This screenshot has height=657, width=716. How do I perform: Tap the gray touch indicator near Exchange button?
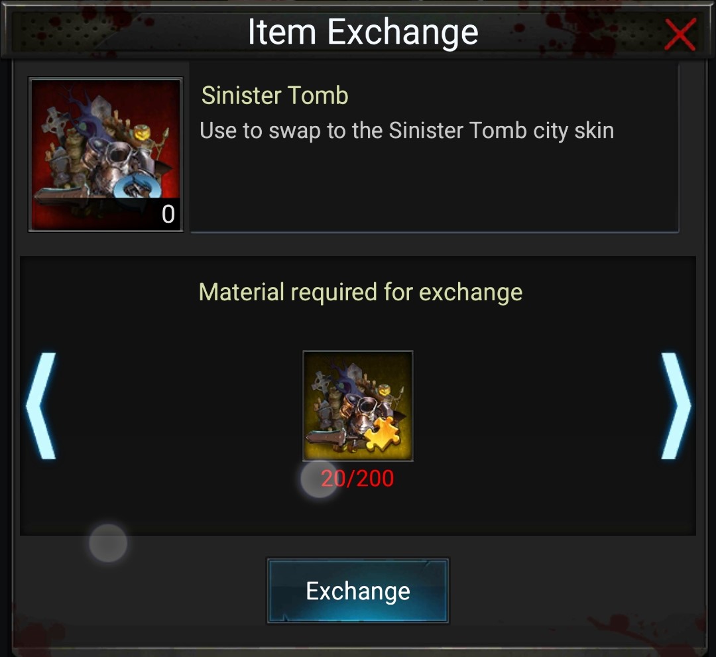108,543
